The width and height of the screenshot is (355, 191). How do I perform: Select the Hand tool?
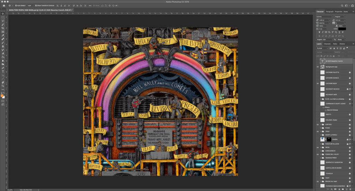3,82
